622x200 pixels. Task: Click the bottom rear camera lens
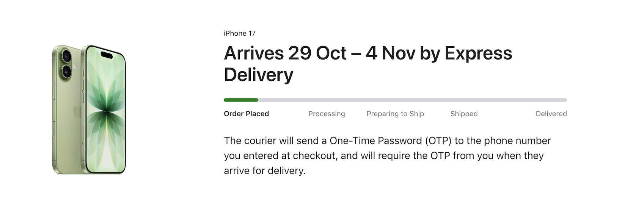[67, 71]
